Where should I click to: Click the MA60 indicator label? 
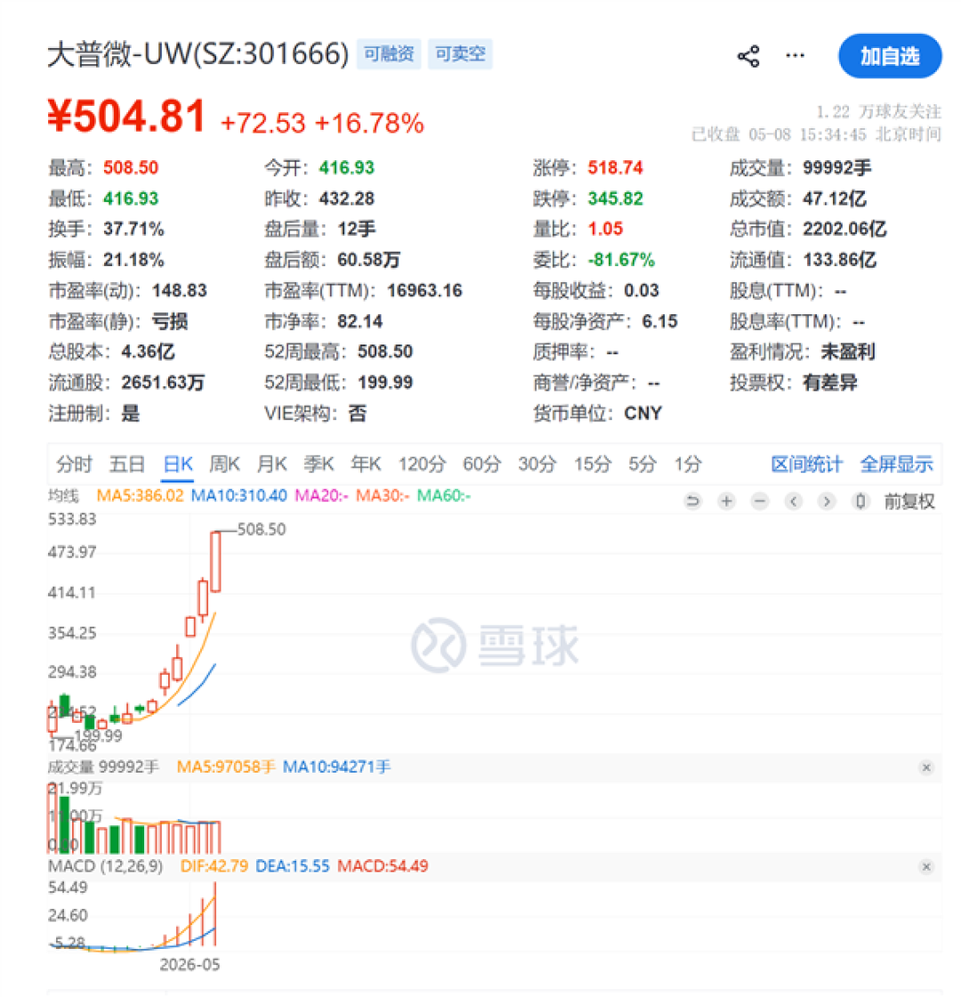pyautogui.click(x=444, y=495)
